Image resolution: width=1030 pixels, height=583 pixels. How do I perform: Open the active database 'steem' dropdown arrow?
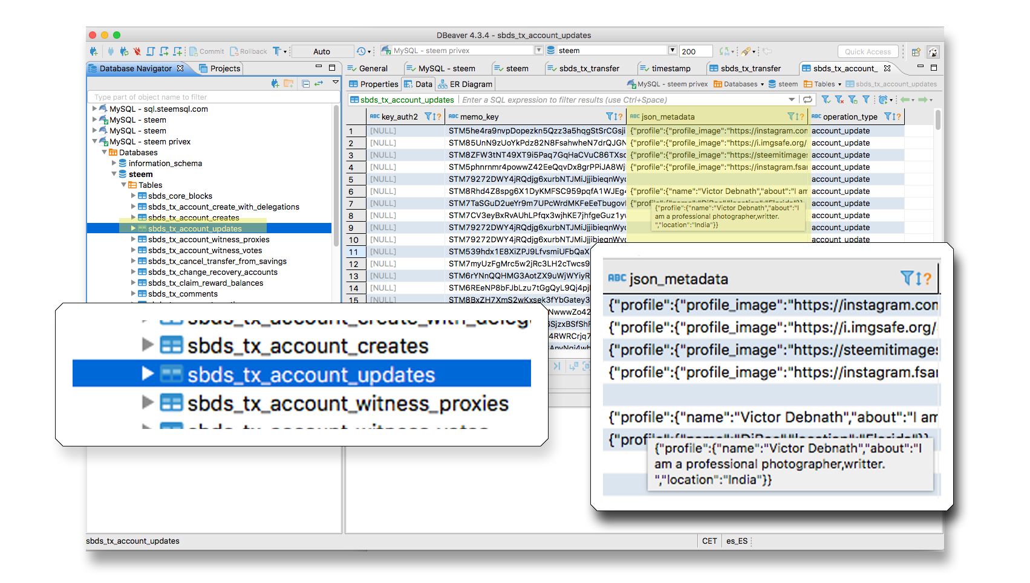click(672, 50)
